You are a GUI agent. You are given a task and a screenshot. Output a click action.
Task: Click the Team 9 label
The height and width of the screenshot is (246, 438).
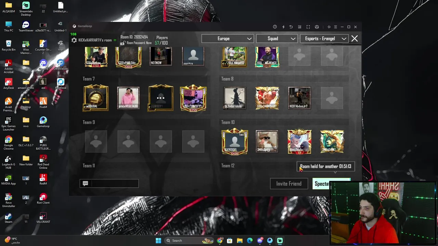89,122
